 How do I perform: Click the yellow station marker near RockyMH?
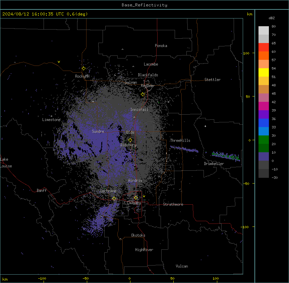84,69
